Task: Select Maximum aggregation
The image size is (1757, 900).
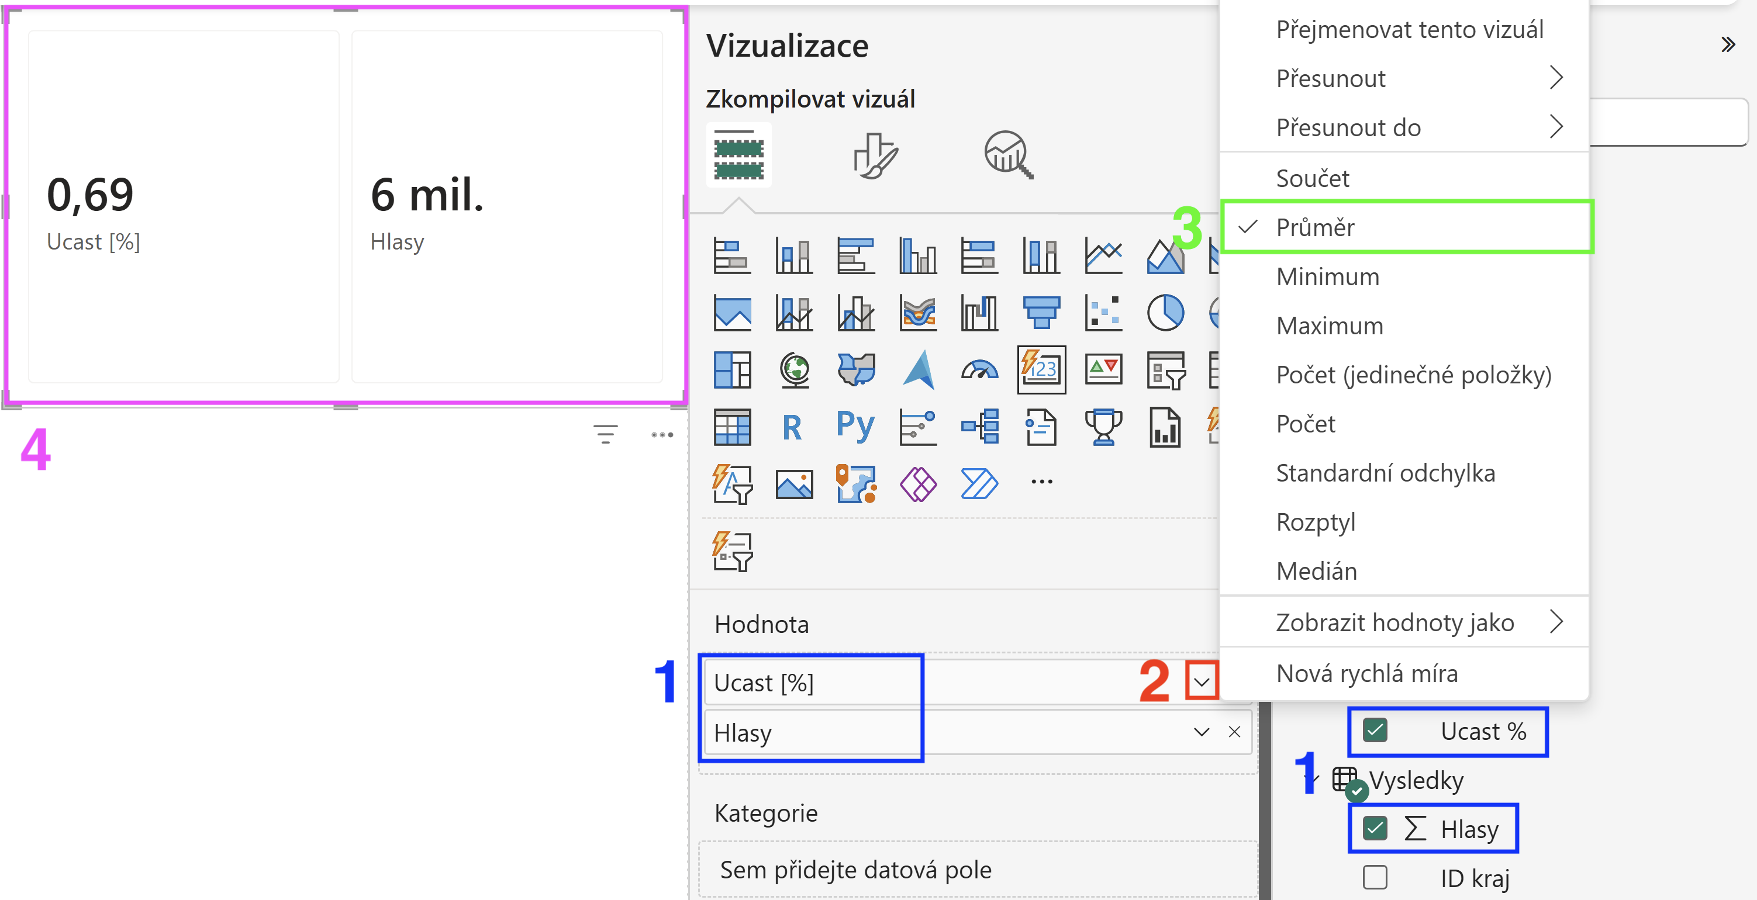Action: (1404, 326)
